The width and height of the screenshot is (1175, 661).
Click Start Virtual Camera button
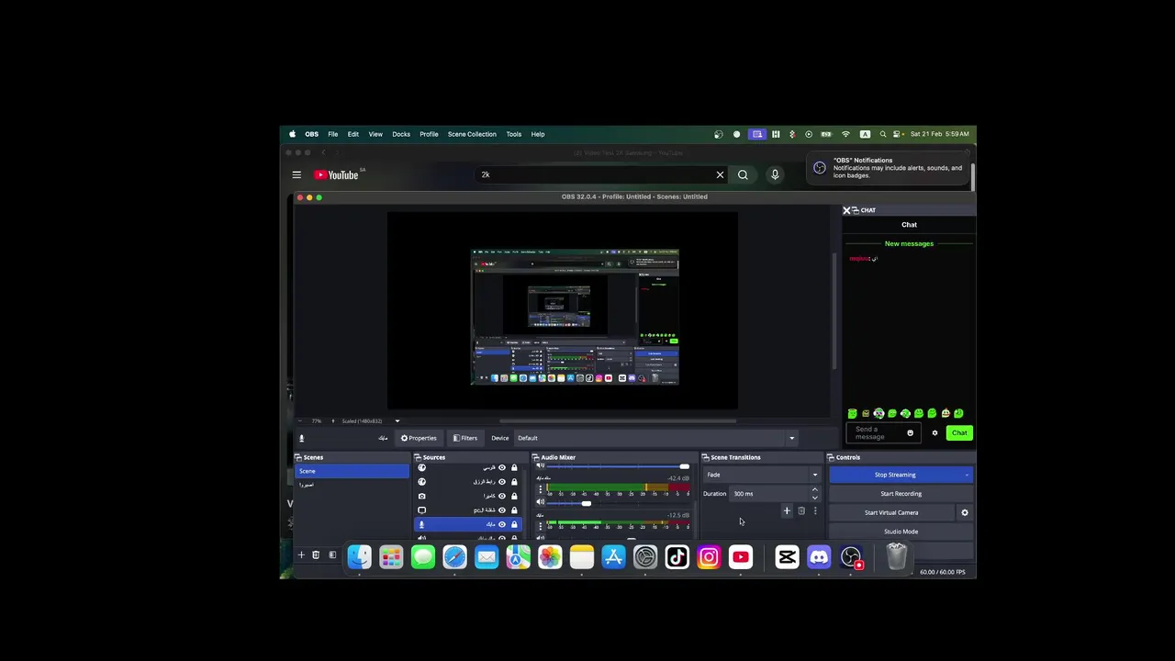[891, 512]
